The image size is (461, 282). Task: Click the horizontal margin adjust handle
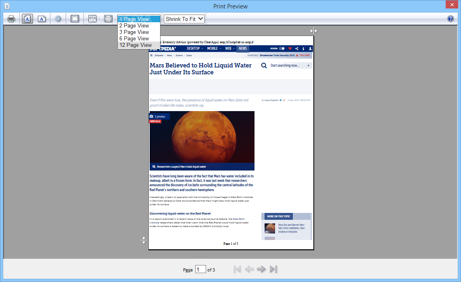pos(313,31)
